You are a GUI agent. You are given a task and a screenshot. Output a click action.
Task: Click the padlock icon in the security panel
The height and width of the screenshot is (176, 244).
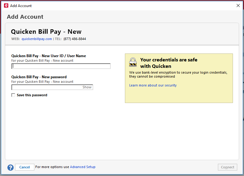pos(133,62)
